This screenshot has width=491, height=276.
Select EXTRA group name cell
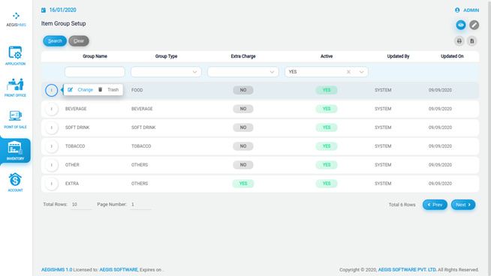point(72,184)
